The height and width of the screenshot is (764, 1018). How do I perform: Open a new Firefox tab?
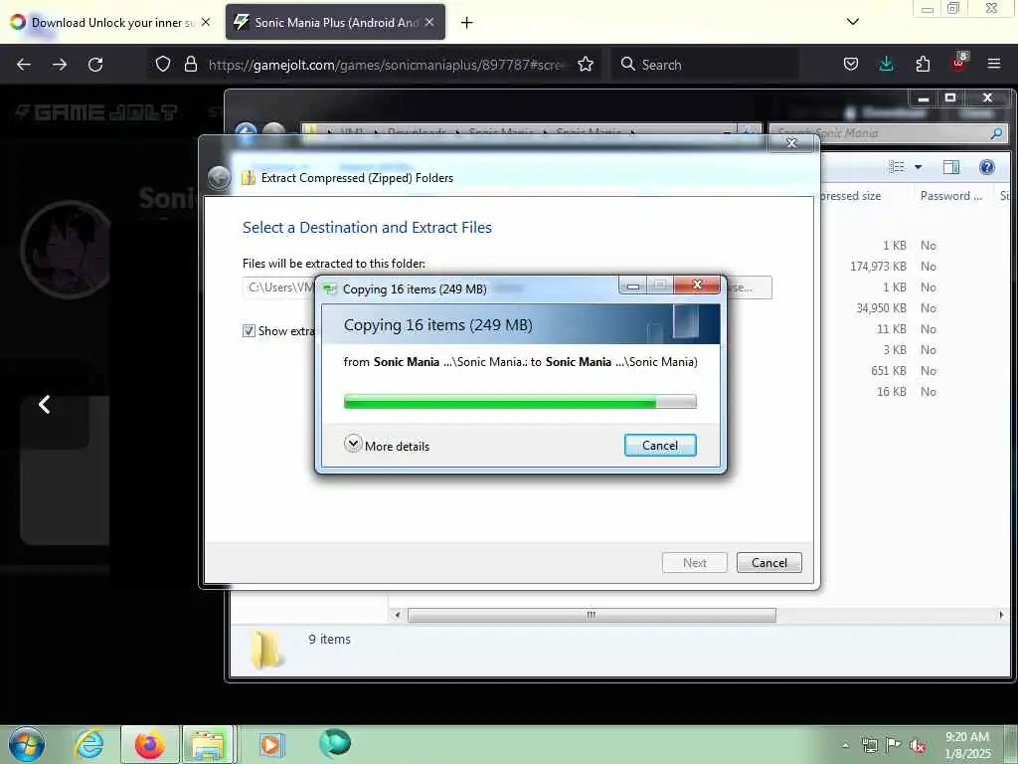pyautogui.click(x=466, y=23)
